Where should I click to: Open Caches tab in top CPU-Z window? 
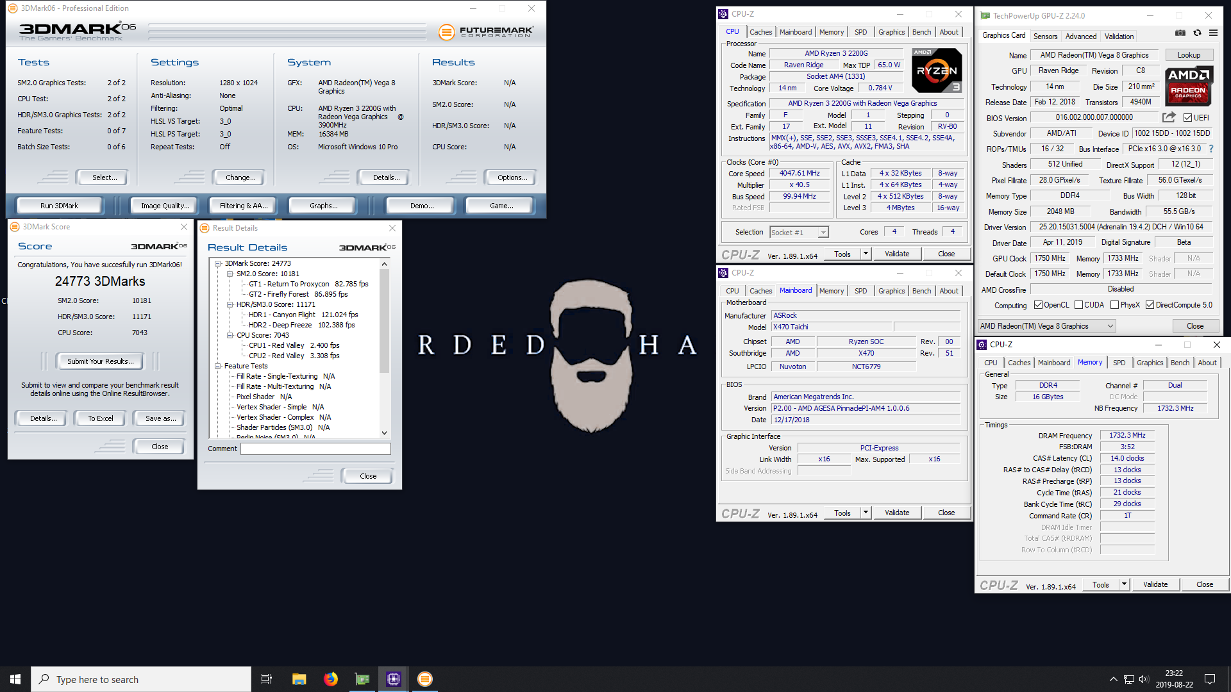760,32
